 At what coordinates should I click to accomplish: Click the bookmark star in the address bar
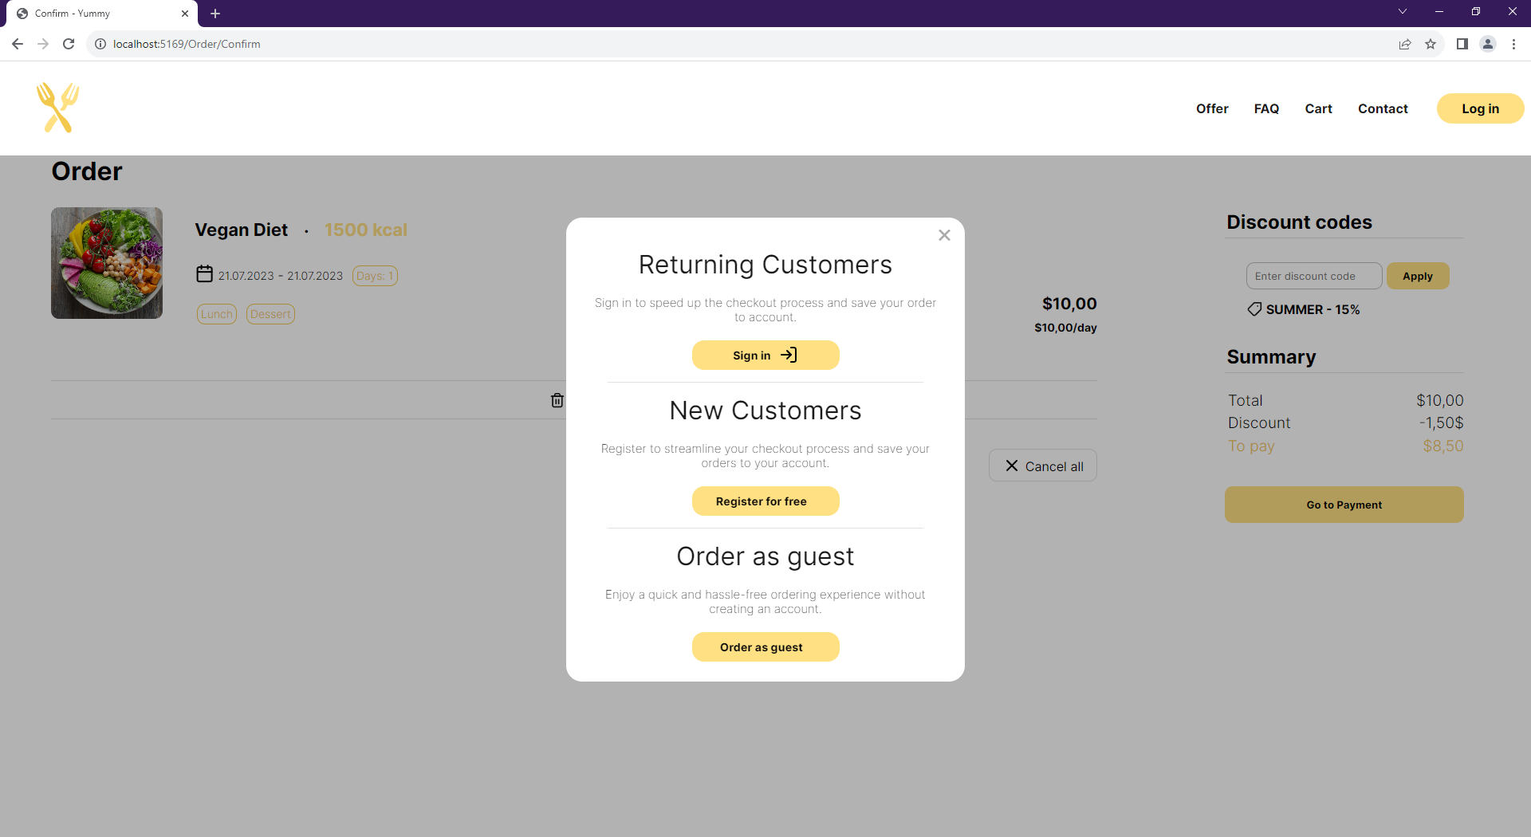point(1431,44)
